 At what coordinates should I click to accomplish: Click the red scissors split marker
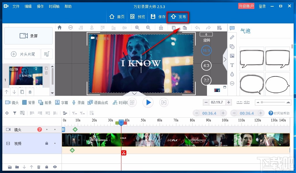tap(124, 153)
